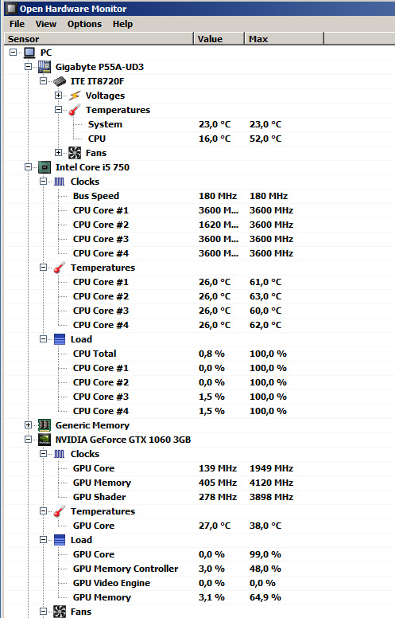Click the Voltages lightning bolt icon

[x=75, y=96]
